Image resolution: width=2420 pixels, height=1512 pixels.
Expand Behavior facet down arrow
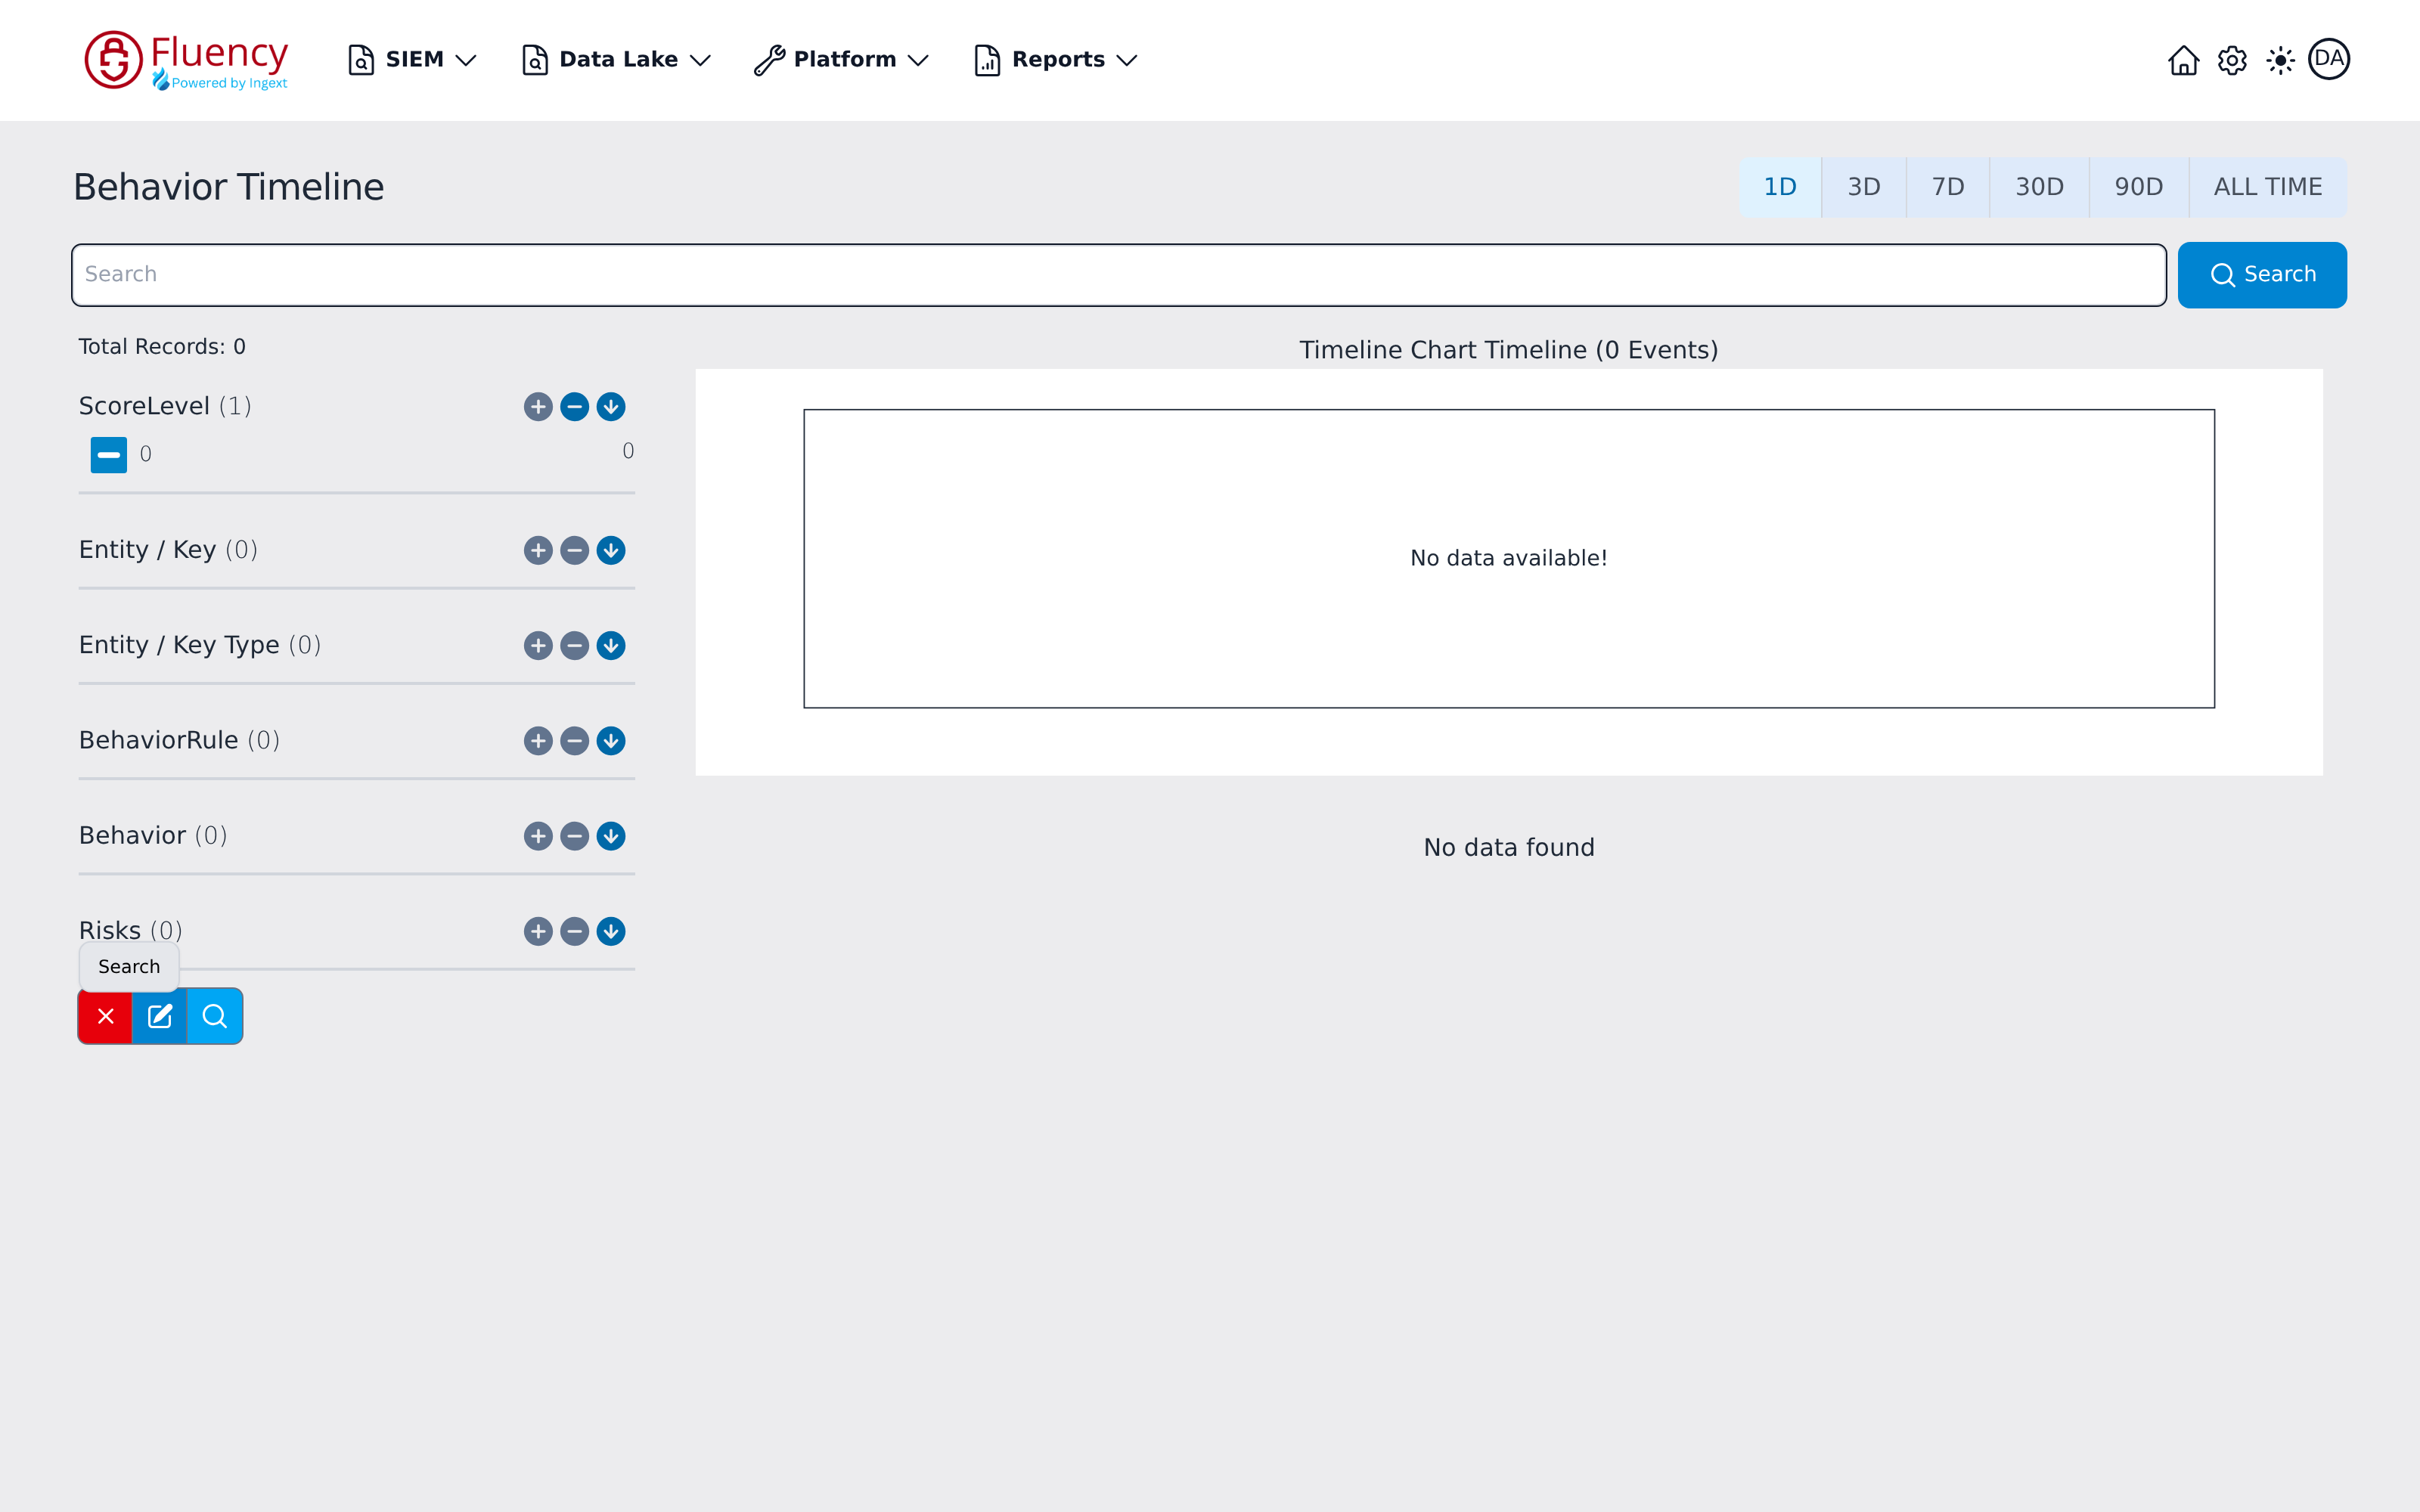point(611,836)
